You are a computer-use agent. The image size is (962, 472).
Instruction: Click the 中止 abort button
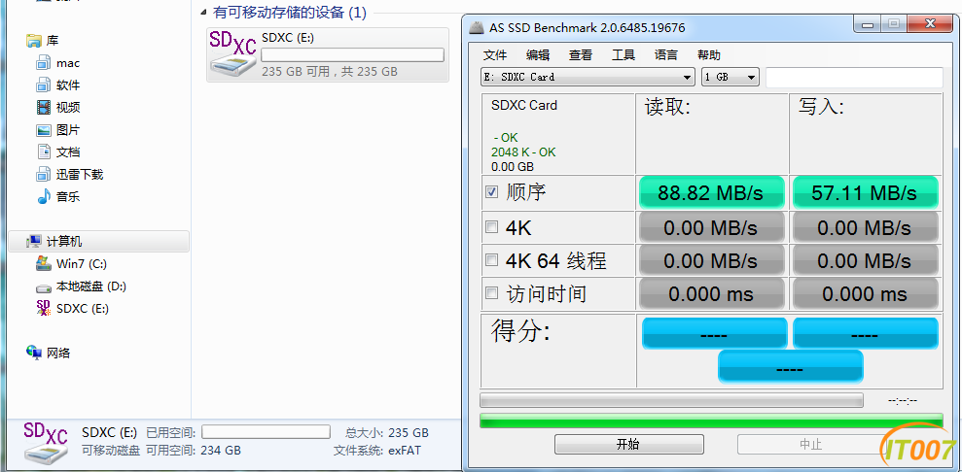(811, 444)
